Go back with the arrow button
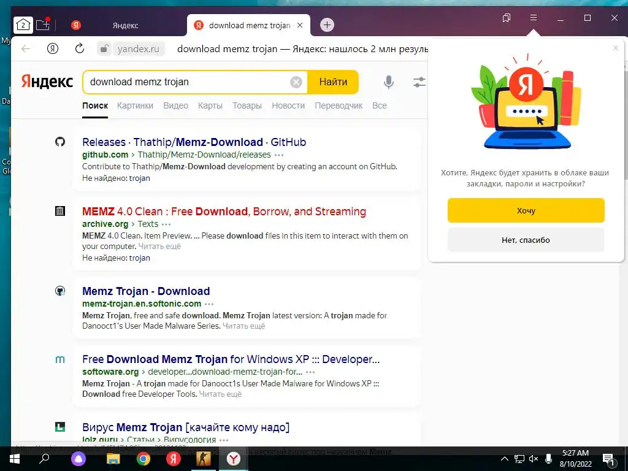 pos(26,49)
